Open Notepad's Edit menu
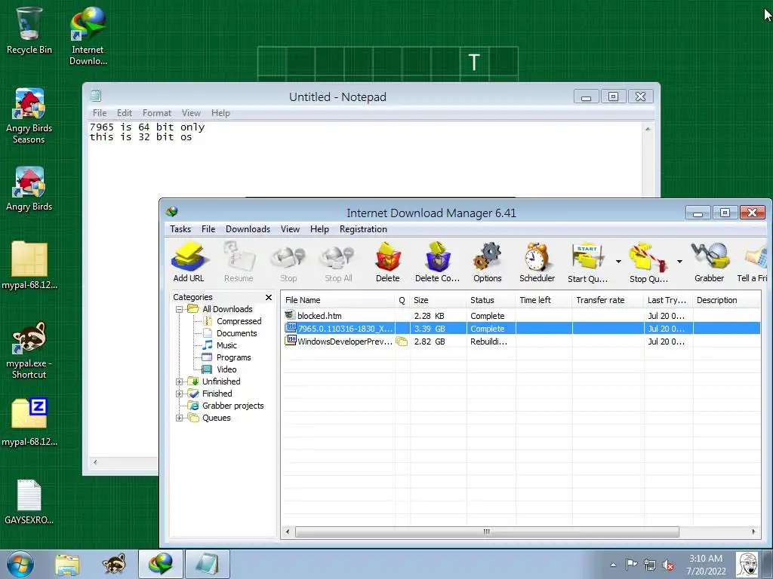Screen dimensions: 773x579 click(x=125, y=113)
